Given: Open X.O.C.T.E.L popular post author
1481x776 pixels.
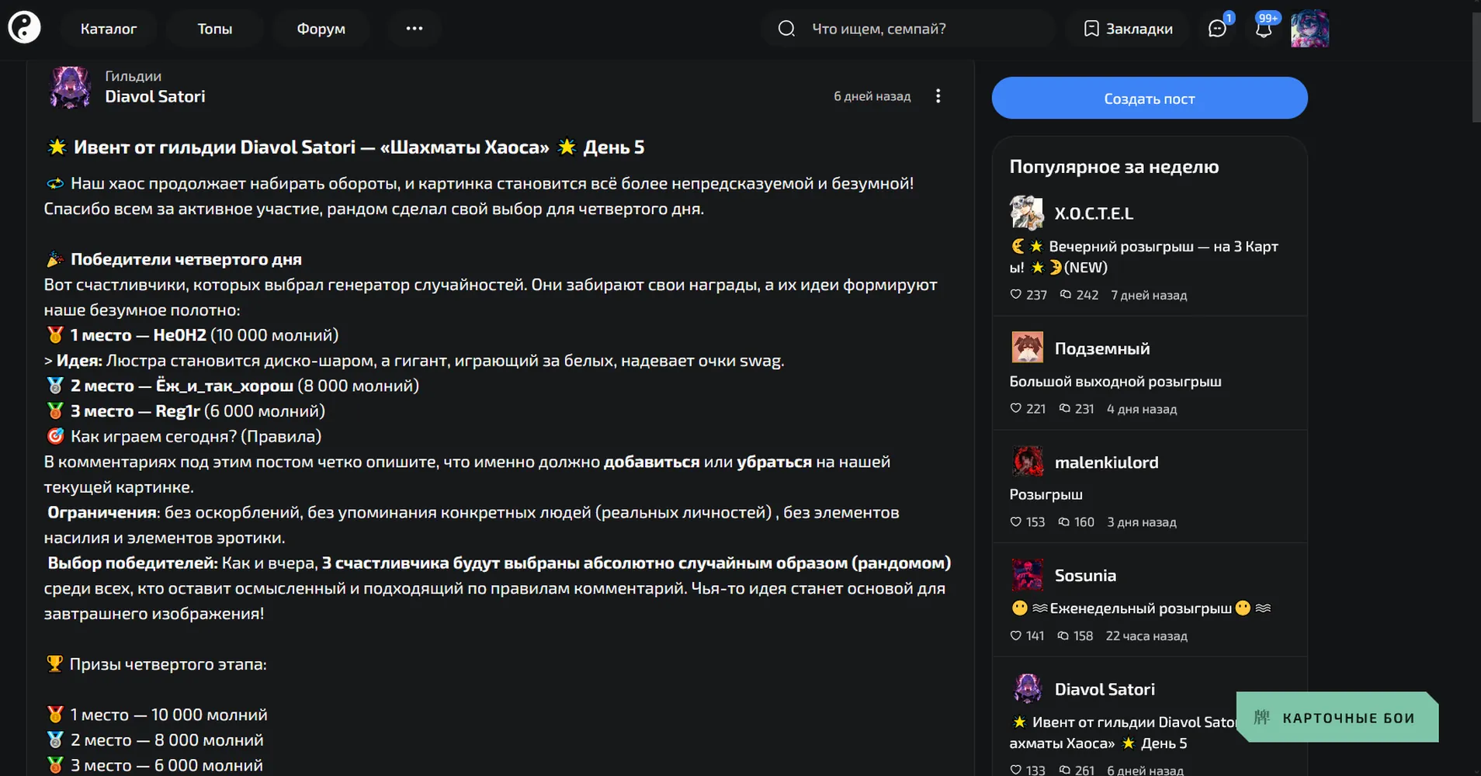Looking at the screenshot, I should 1094,213.
